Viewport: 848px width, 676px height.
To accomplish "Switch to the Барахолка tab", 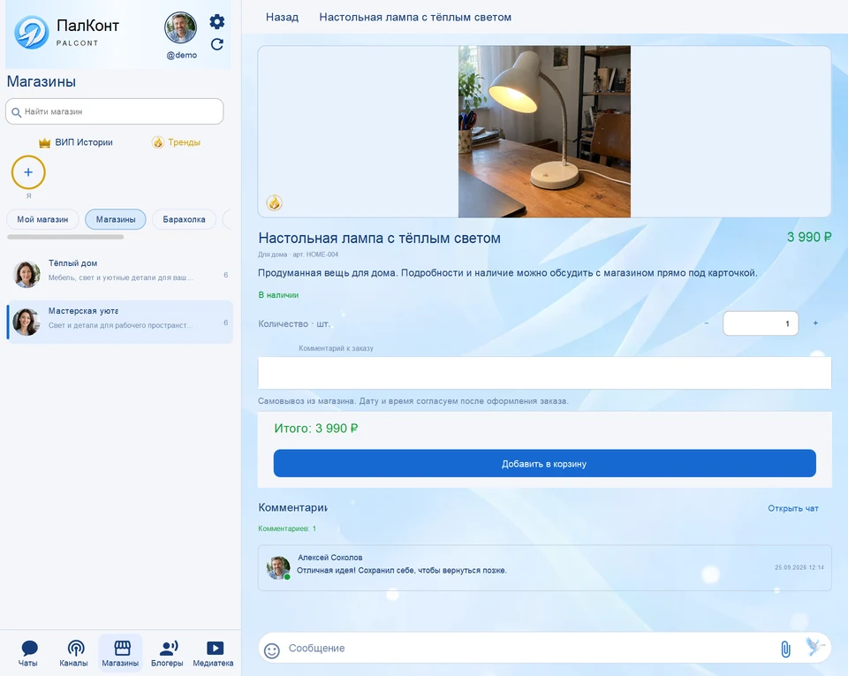I will coord(184,219).
